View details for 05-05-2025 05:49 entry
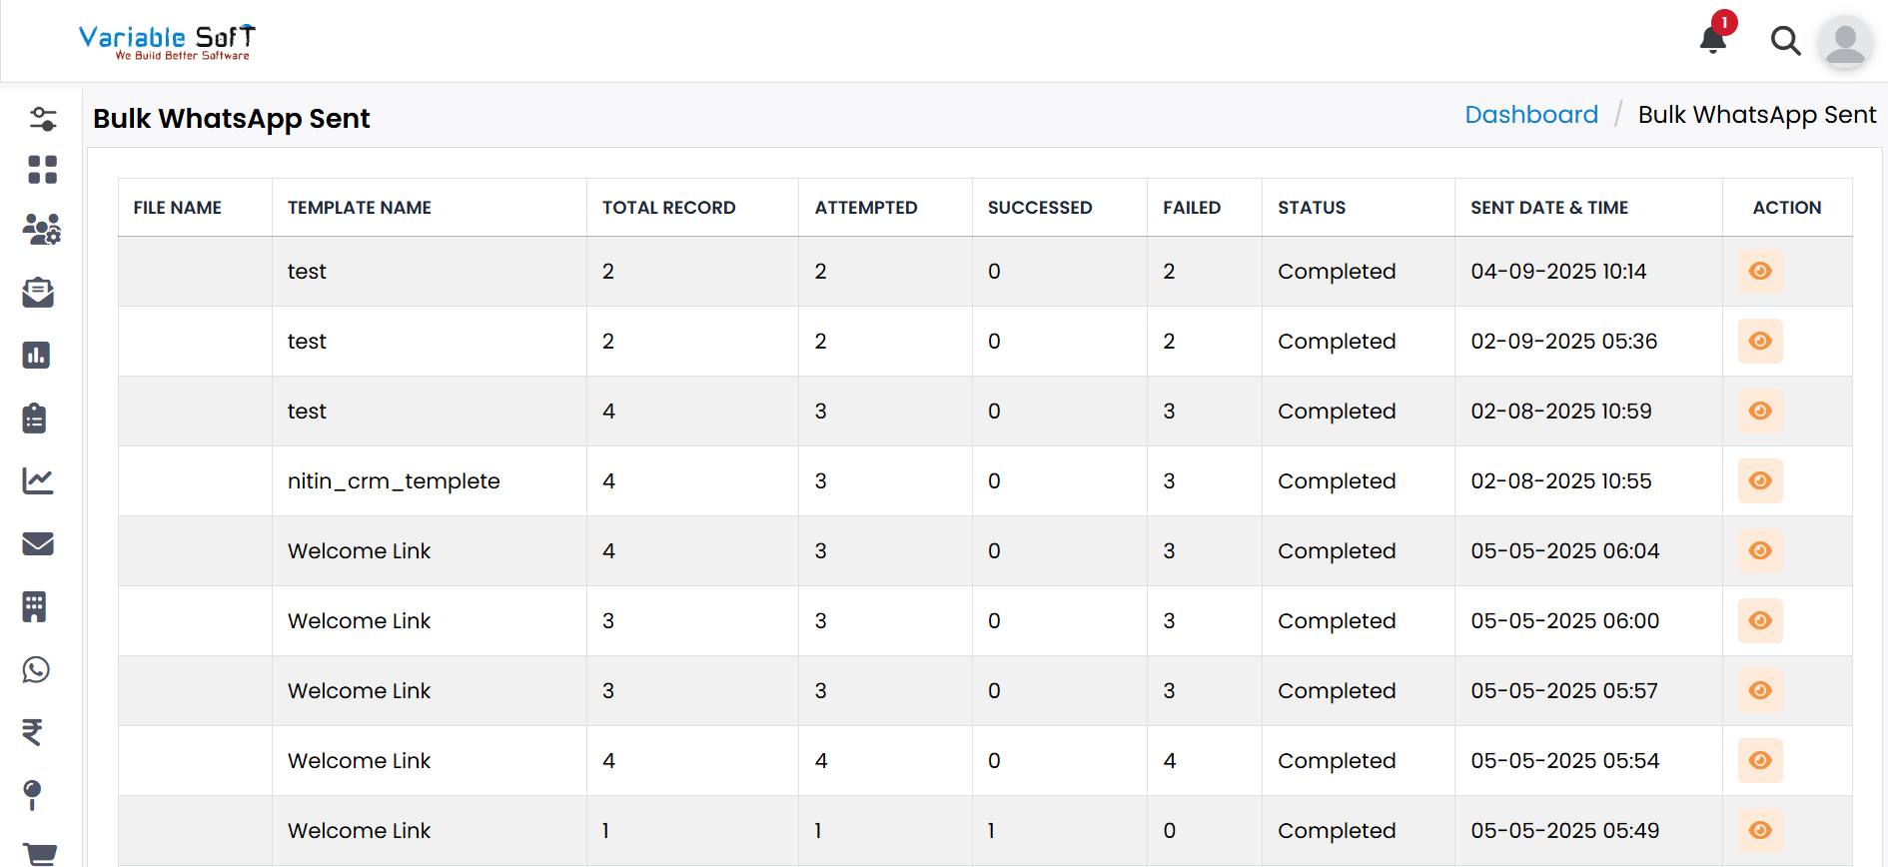Screen dimensions: 1888x867 (1760, 831)
